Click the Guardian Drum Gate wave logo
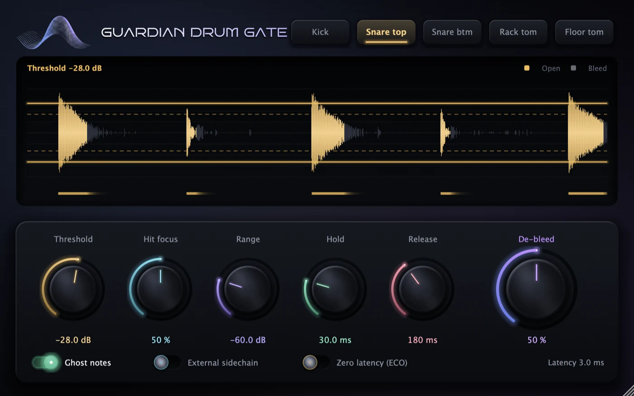634x396 pixels. [x=53, y=33]
